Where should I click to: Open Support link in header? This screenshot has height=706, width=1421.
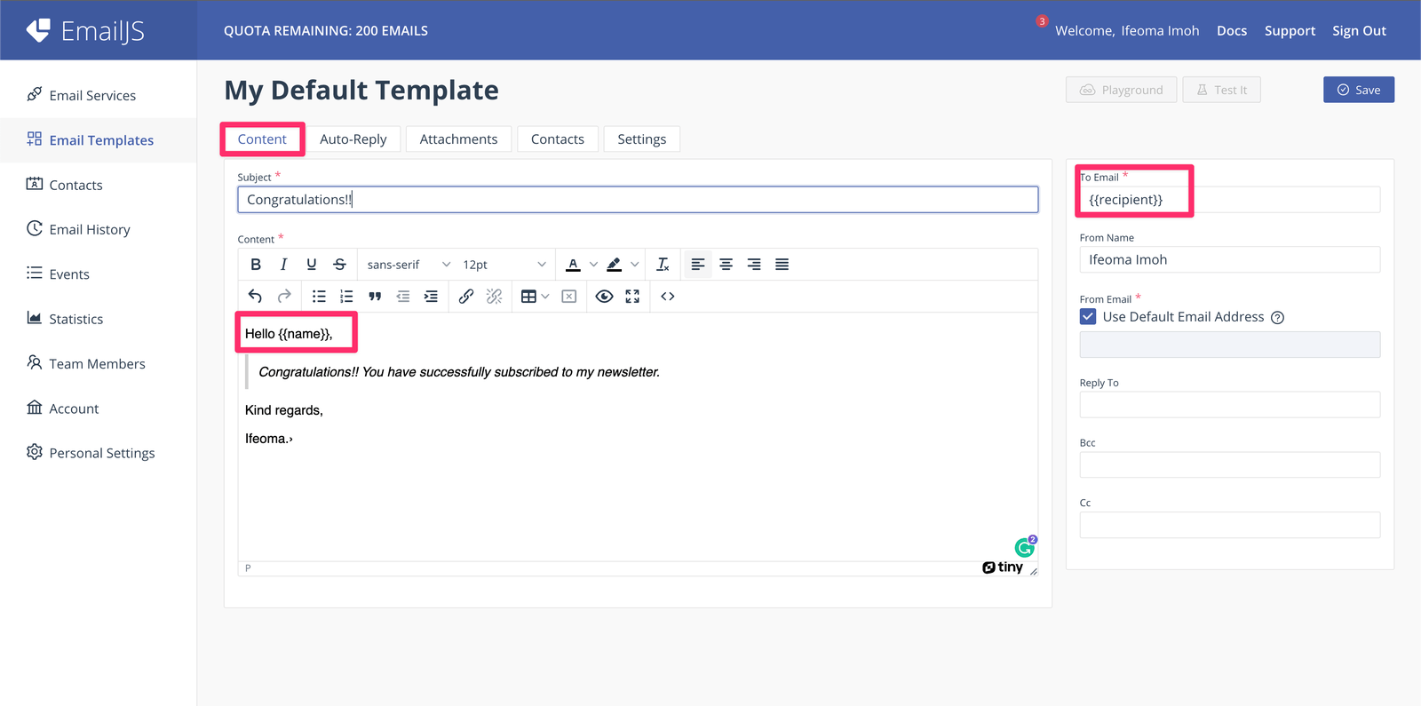[x=1290, y=31]
